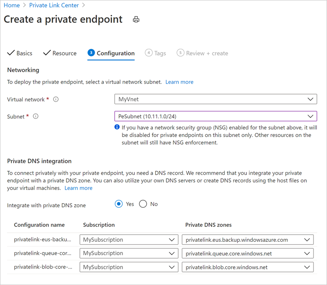Viewport: 327px width, 285px height.
Task: Open the privatelink.blob.core.windows.net zone dropdown
Action: click(248, 267)
